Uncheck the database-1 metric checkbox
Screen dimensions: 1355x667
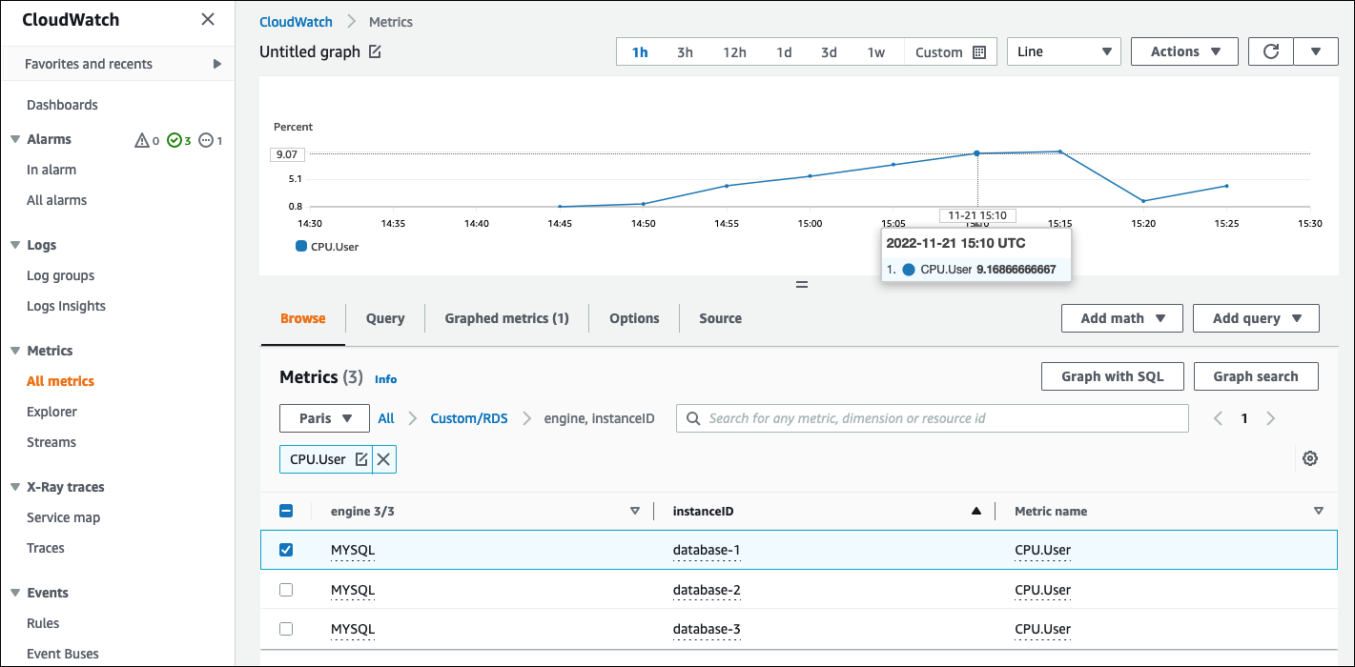coord(286,550)
